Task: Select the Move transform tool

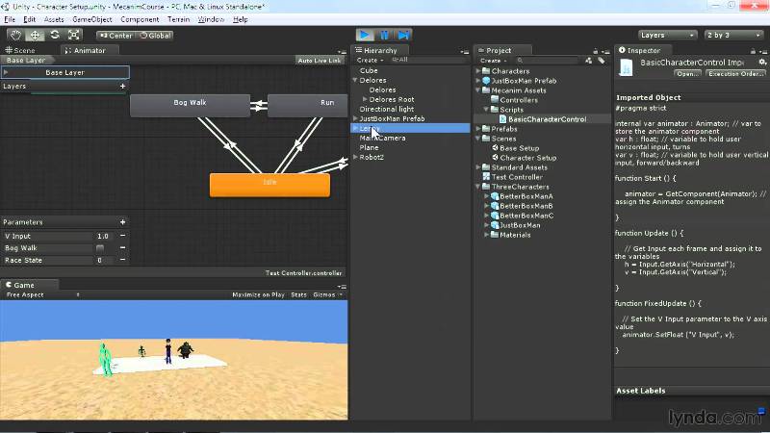Action: pos(35,35)
